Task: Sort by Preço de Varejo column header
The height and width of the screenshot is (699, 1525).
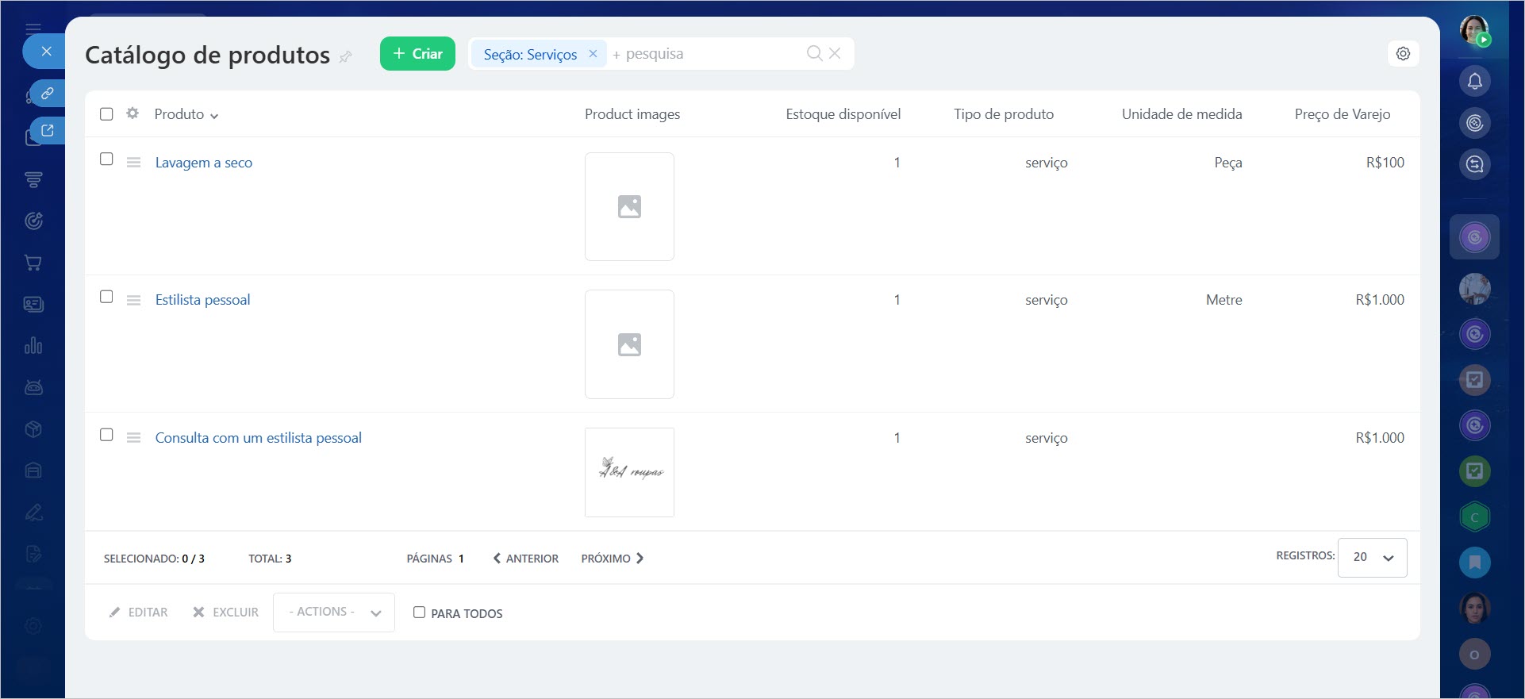Action: (1342, 114)
